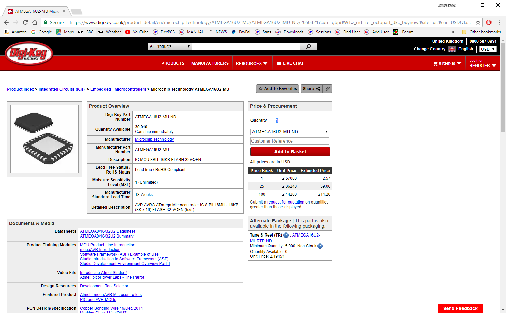Bookmark this page with star icon
The image size is (506, 313).
point(478,22)
